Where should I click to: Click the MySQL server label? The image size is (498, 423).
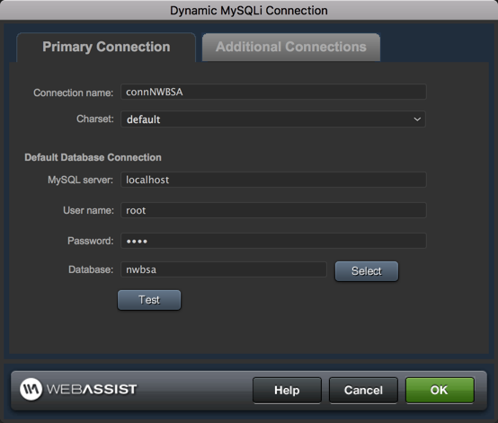[80, 180]
